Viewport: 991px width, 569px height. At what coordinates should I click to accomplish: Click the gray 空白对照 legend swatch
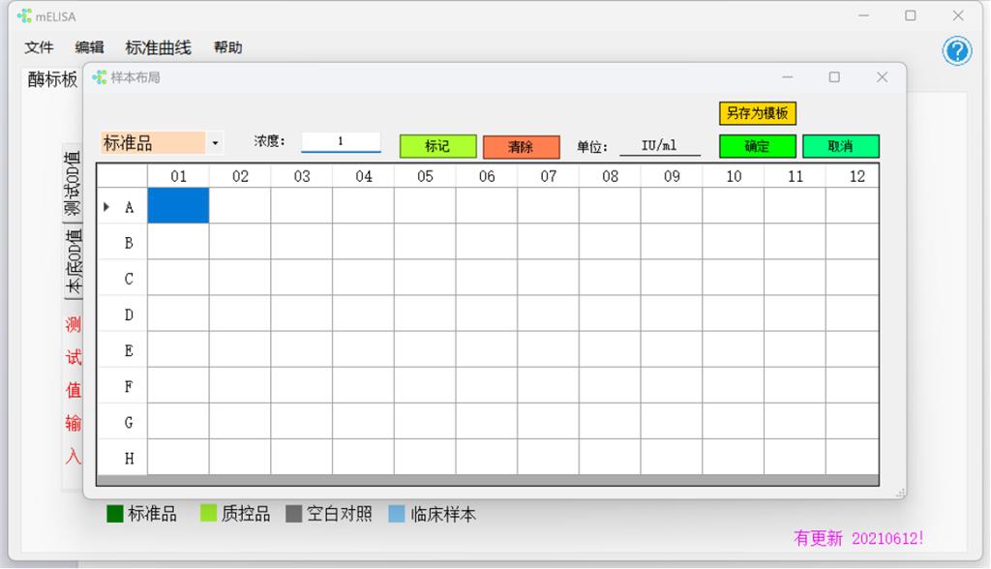(x=294, y=514)
